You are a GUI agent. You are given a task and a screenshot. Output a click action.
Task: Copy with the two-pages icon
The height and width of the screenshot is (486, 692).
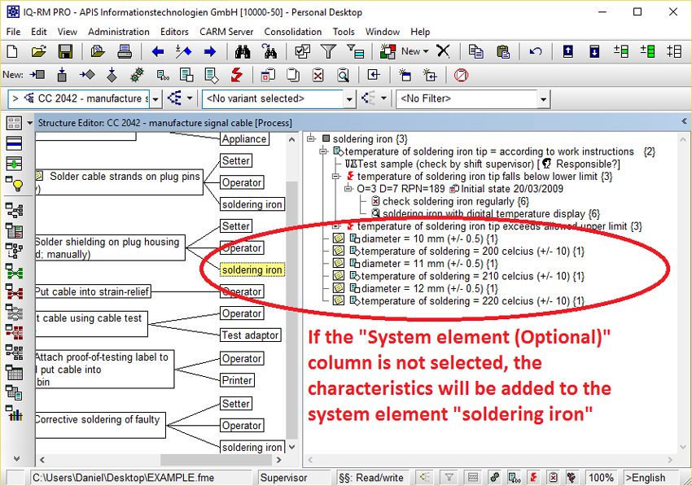(475, 51)
